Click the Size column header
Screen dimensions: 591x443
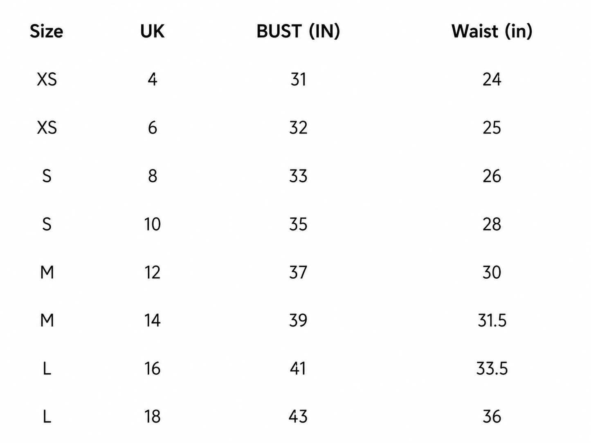coord(46,31)
